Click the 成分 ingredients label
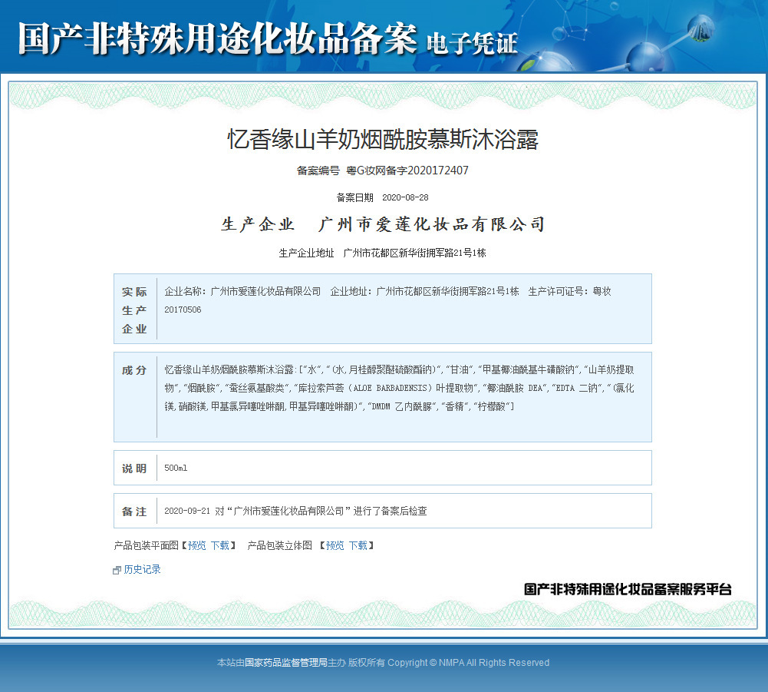The height and width of the screenshot is (692, 768). coord(134,370)
